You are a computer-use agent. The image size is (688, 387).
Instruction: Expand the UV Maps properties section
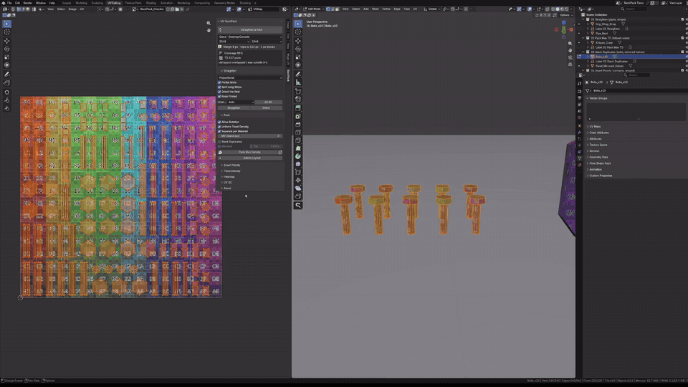(594, 126)
